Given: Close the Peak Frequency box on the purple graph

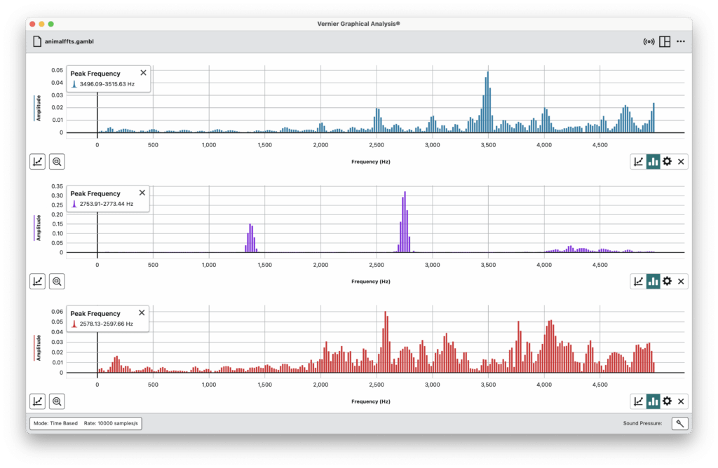Looking at the screenshot, I should click(142, 193).
